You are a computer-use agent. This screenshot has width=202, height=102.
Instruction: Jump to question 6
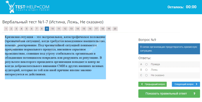31,29
